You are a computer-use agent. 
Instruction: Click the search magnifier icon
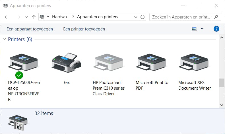point(216,17)
